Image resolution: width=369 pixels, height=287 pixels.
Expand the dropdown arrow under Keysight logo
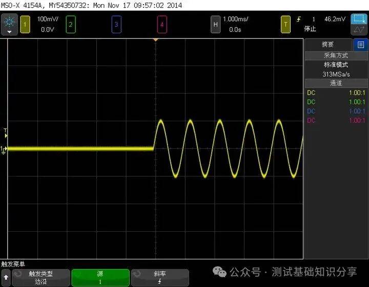[9, 32]
